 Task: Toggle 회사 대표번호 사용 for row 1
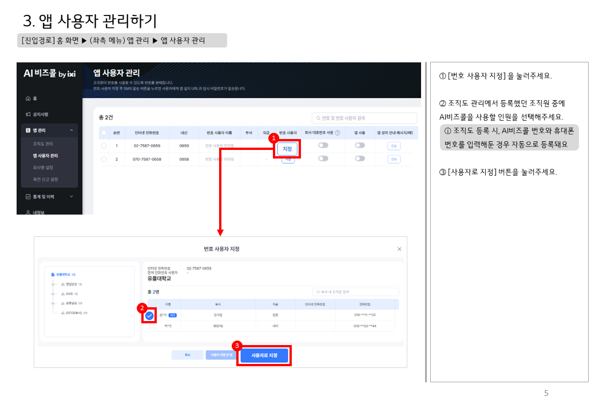tap(323, 145)
